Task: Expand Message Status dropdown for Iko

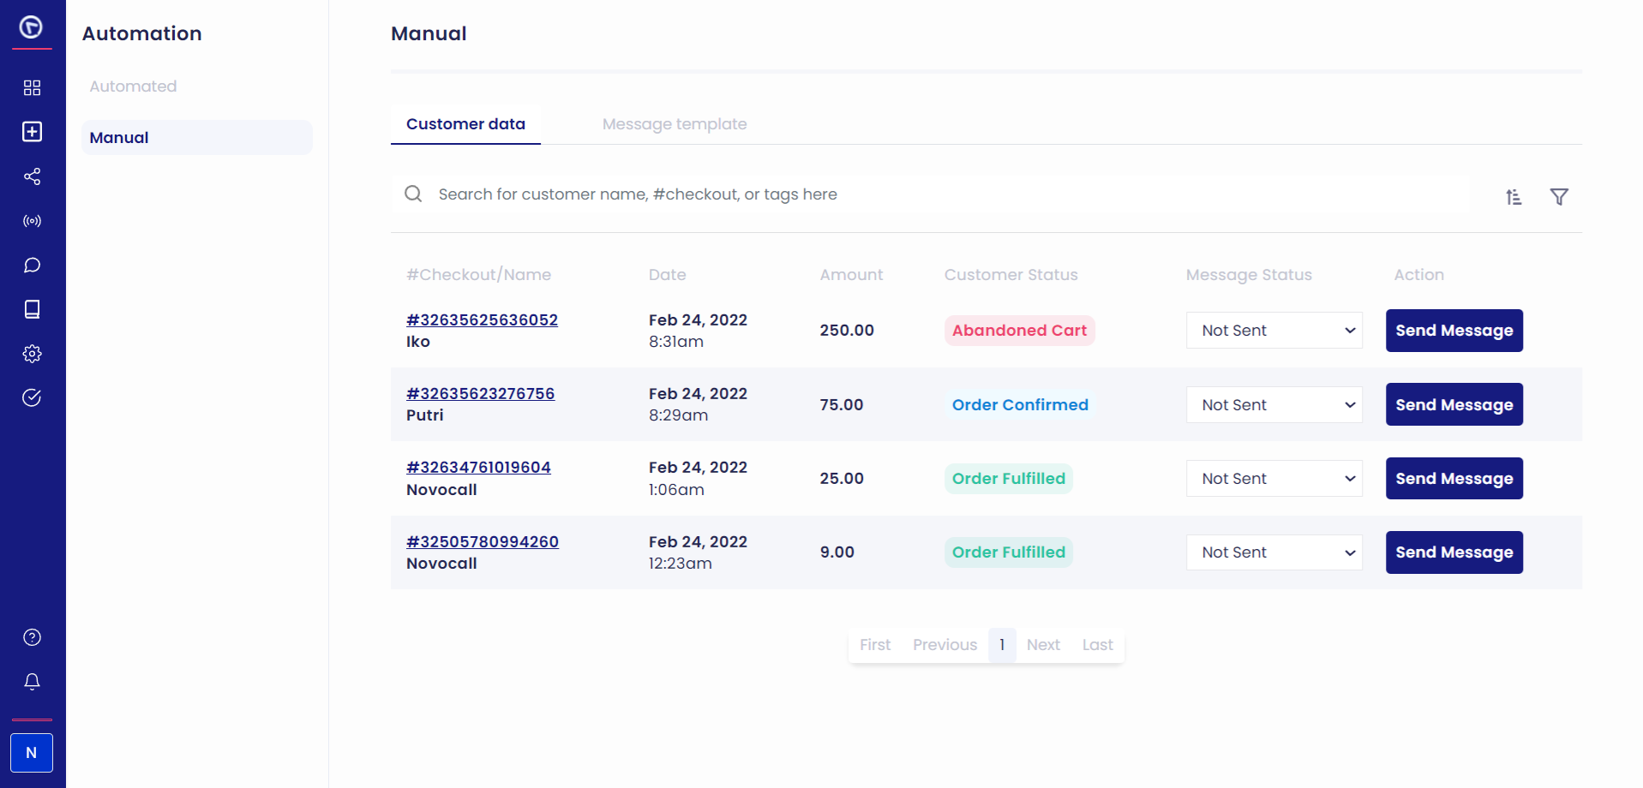Action: point(1274,331)
